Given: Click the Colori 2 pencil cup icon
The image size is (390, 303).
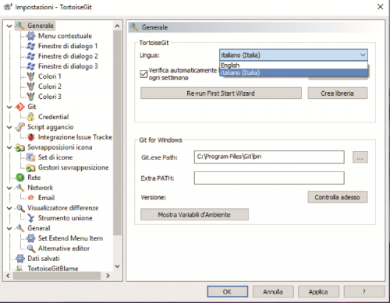Looking at the screenshot, I should 30,86.
